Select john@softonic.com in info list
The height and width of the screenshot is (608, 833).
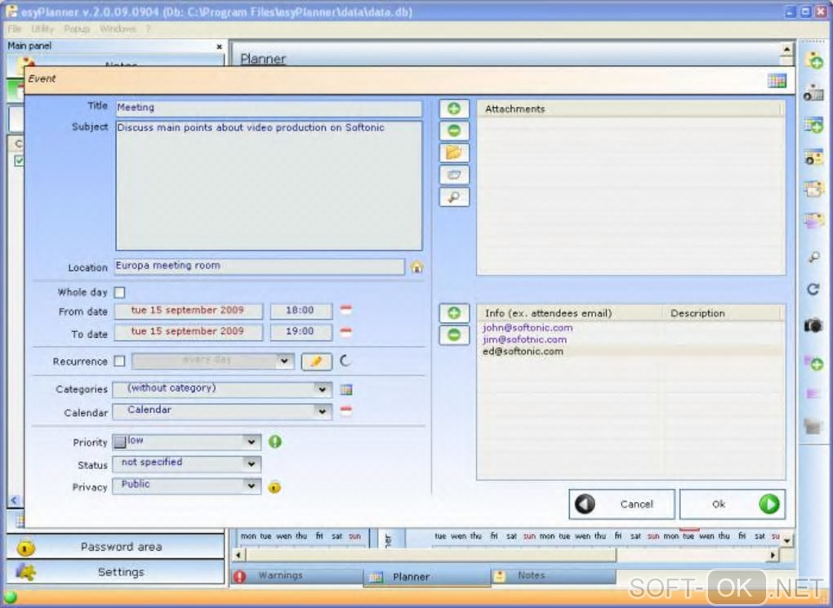click(x=528, y=328)
